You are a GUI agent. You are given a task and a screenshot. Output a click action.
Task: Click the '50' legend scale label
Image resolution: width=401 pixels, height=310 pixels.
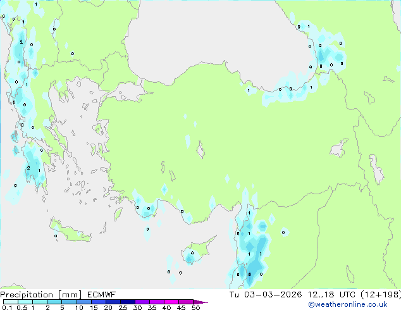tap(196, 307)
